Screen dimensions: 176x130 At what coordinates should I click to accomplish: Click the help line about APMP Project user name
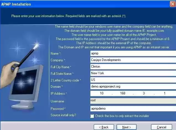click(x=114, y=35)
